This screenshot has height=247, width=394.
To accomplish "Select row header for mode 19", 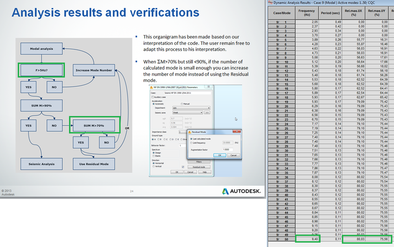I will click(282, 102).
